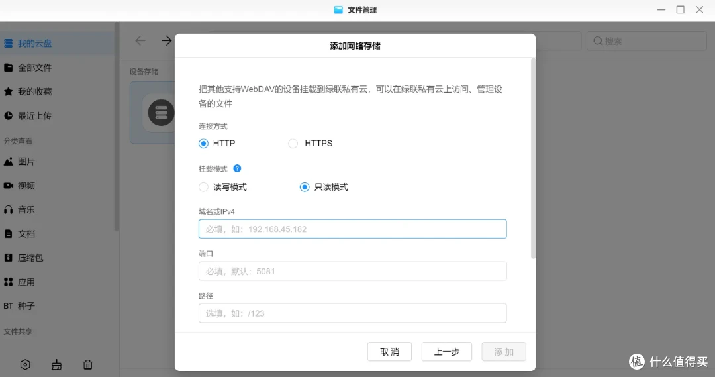715x377 pixels.
Task: Focus the 端口 port input field
Action: tap(352, 271)
